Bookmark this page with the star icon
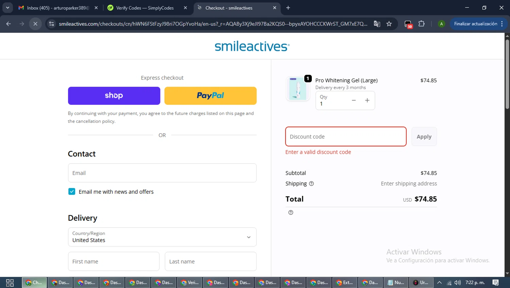This screenshot has height=288, width=510. [x=389, y=24]
